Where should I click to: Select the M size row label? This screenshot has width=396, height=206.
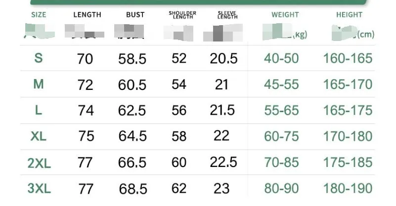39,84
